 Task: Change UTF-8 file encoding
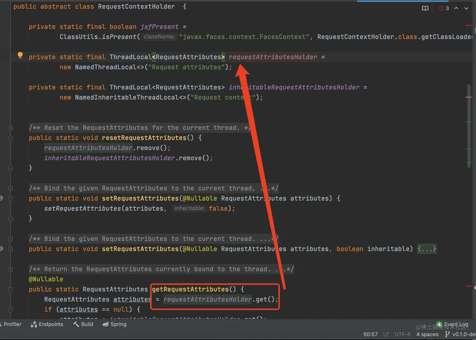pyautogui.click(x=403, y=334)
